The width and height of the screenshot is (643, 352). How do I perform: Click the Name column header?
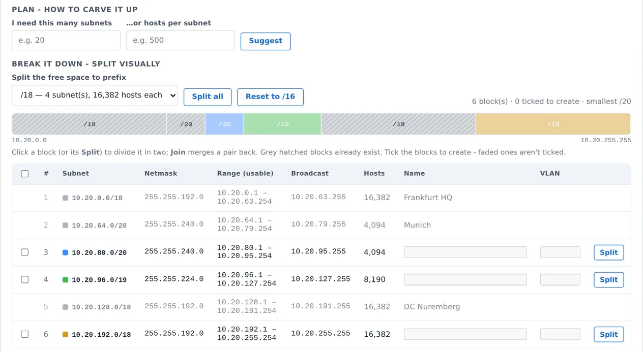(414, 173)
